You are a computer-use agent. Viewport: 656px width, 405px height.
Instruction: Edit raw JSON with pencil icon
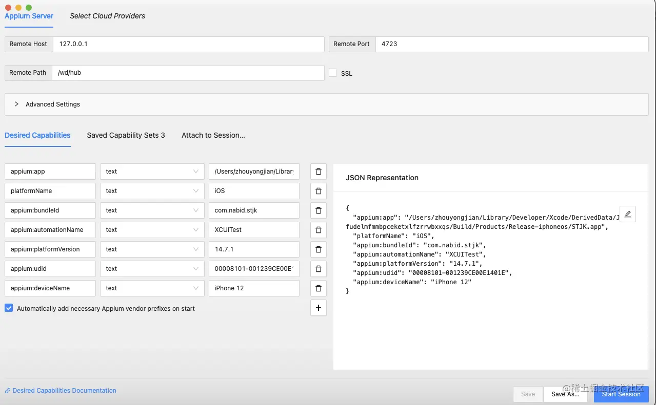click(x=628, y=214)
